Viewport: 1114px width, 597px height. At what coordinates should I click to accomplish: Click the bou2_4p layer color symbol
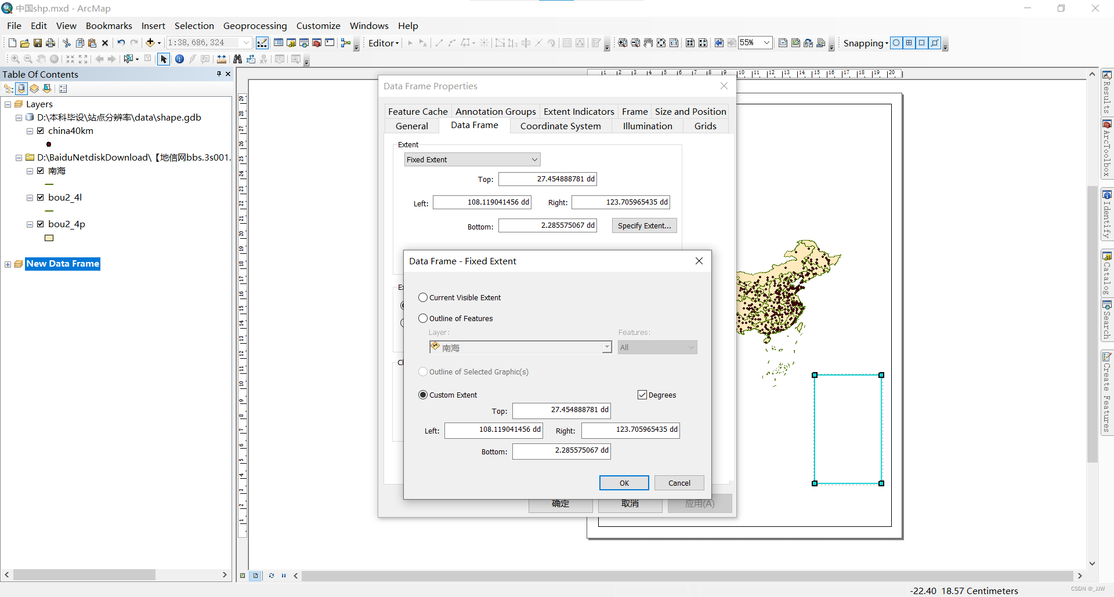pos(49,238)
